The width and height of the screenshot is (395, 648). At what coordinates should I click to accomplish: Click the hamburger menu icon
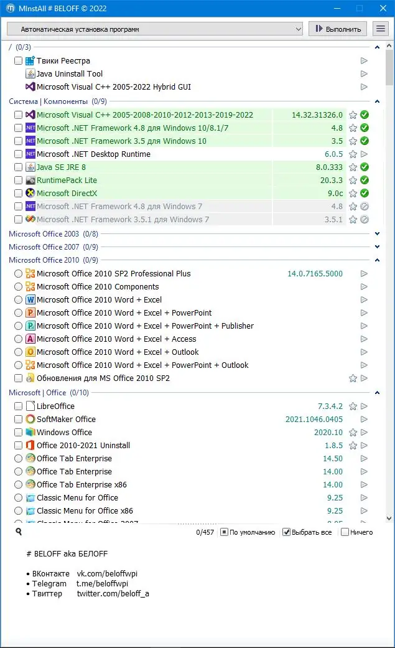tap(381, 29)
